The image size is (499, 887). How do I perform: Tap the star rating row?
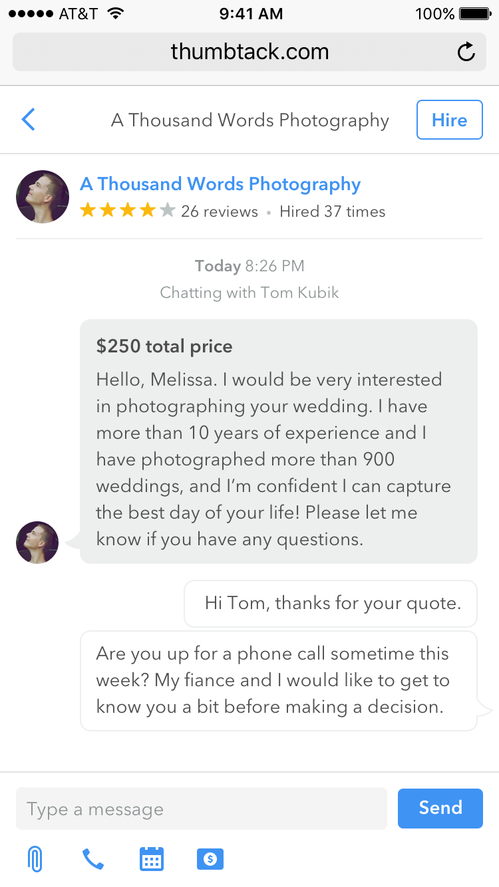127,211
